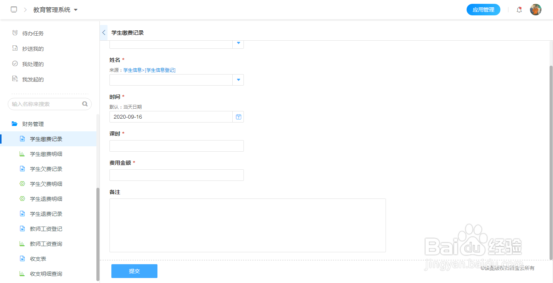Image resolution: width=553 pixels, height=283 pixels.
Task: Click the 提交 submit button
Action: (134, 271)
